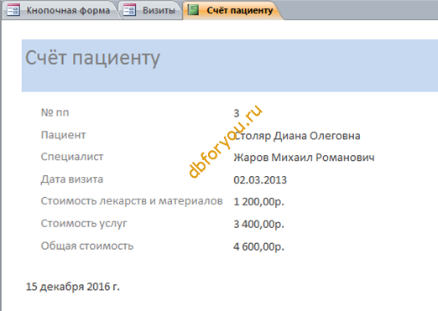This screenshot has width=438, height=311.
Task: Click Стоимость лекарств и материалов label
Action: click(132, 201)
